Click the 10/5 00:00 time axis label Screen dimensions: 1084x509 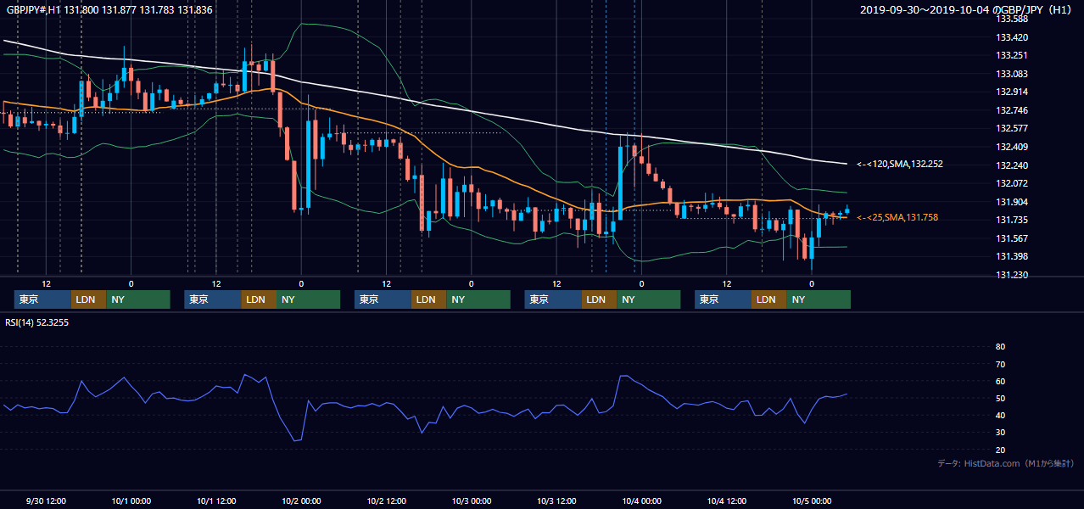point(812,501)
